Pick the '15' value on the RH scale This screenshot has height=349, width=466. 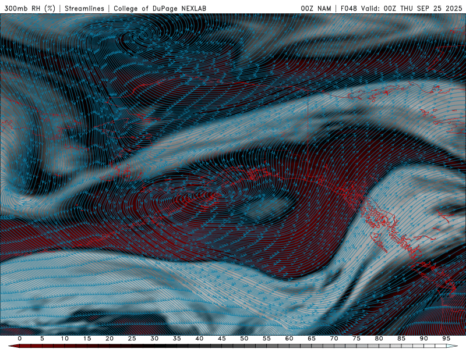(87, 339)
